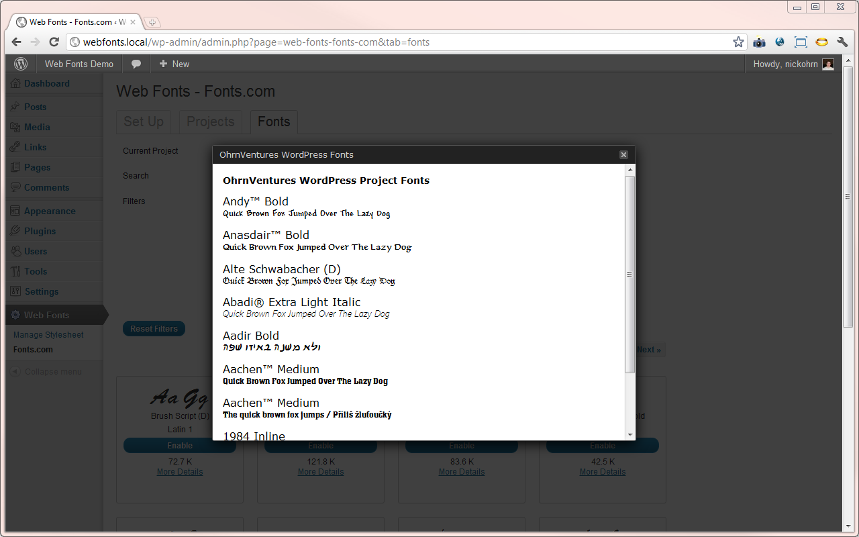
Task: Reload the page with the refresh icon
Action: pyautogui.click(x=54, y=42)
